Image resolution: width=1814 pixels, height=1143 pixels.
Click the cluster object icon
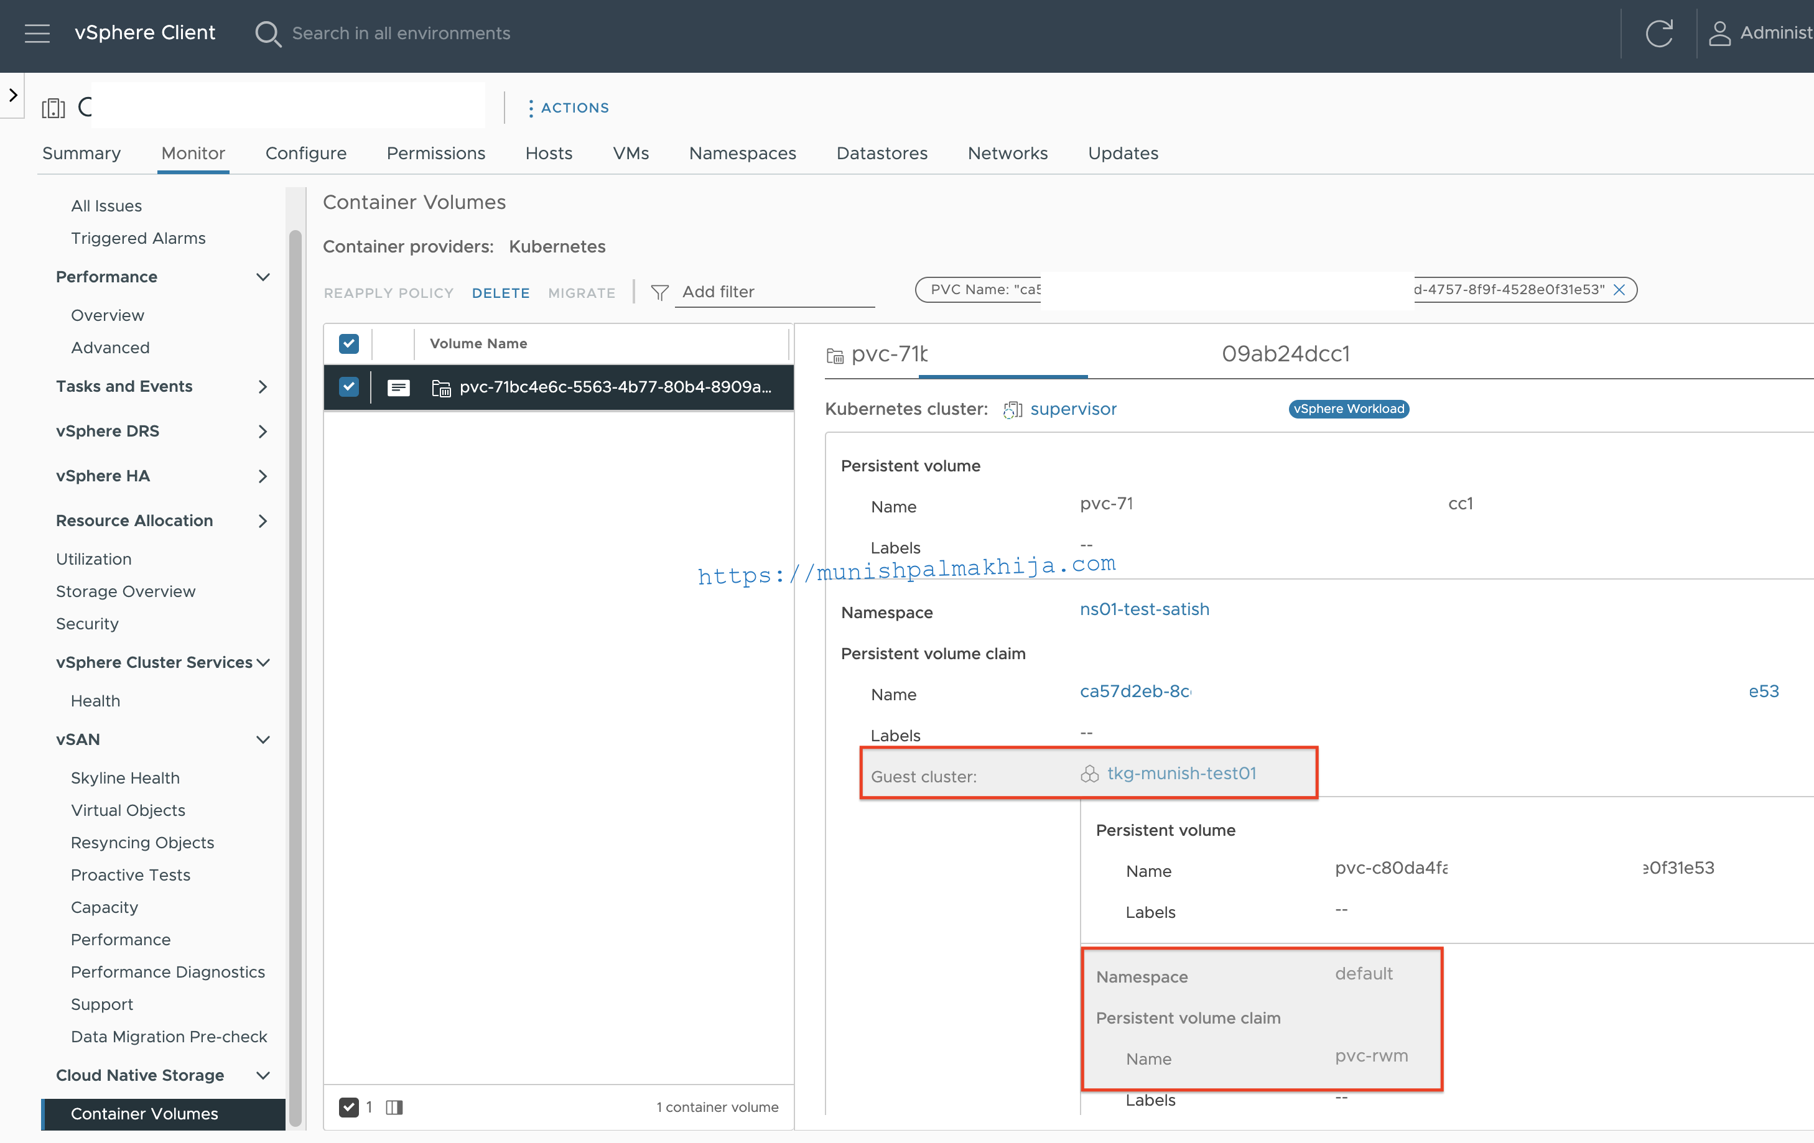pyautogui.click(x=53, y=108)
